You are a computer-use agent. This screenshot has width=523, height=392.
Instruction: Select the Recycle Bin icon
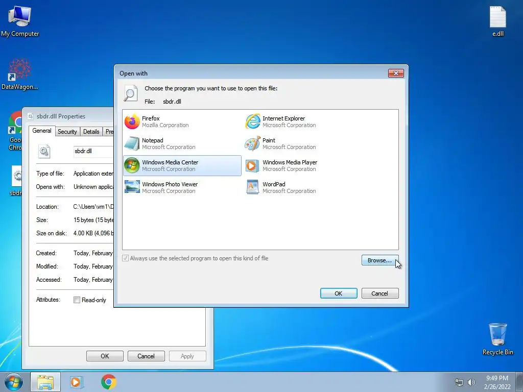[x=497, y=339]
